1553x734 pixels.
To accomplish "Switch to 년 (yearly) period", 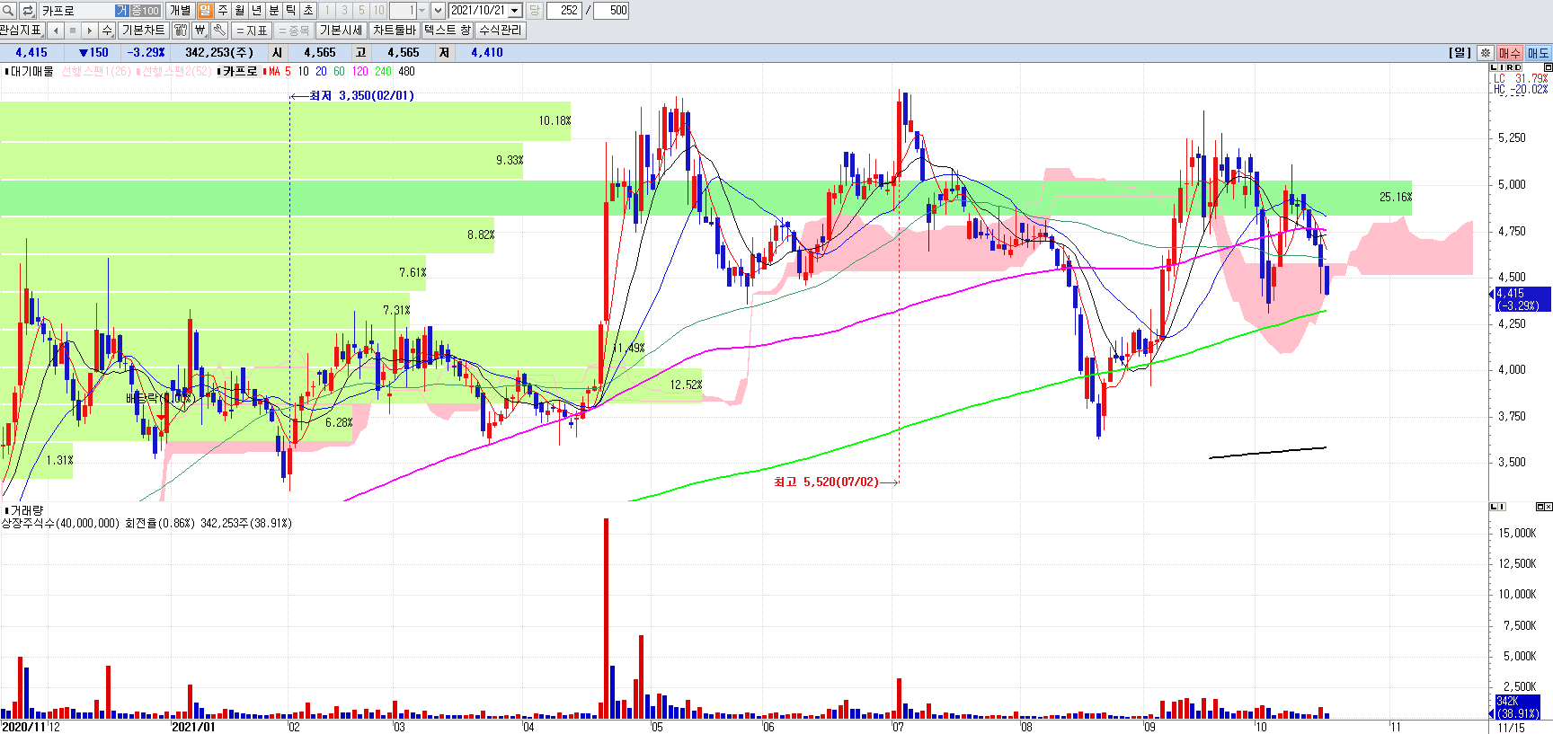I will (257, 11).
